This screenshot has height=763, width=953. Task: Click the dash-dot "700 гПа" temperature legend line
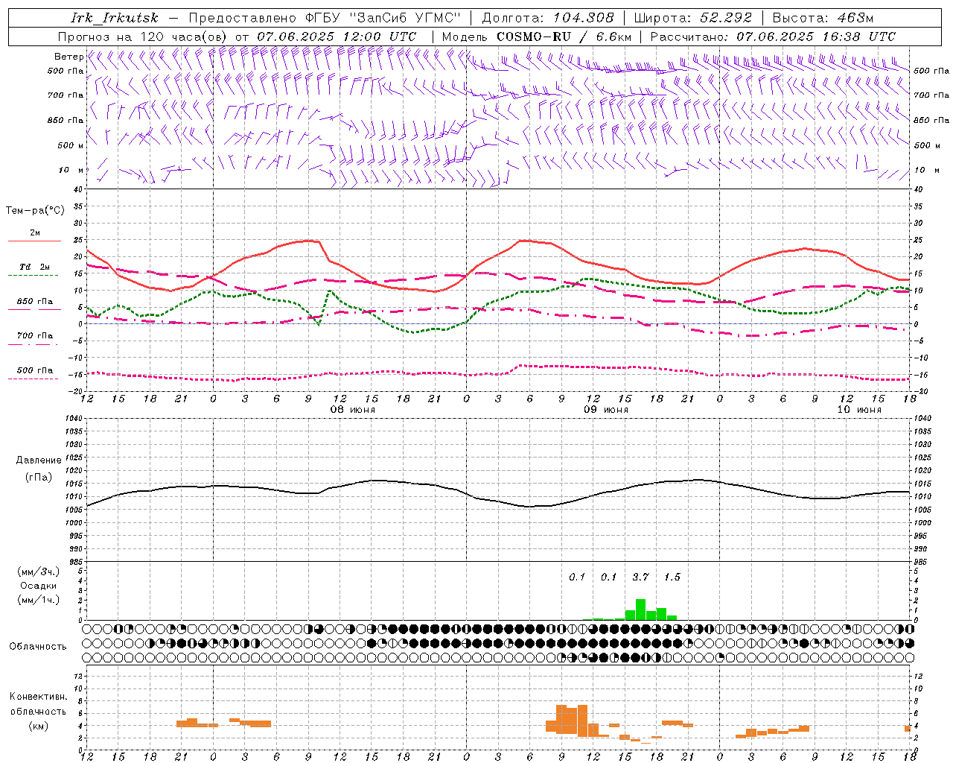tap(34, 344)
